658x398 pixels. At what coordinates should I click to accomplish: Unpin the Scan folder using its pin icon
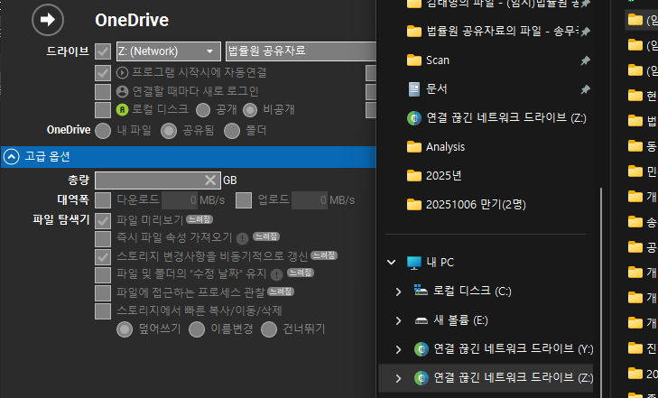(x=586, y=60)
